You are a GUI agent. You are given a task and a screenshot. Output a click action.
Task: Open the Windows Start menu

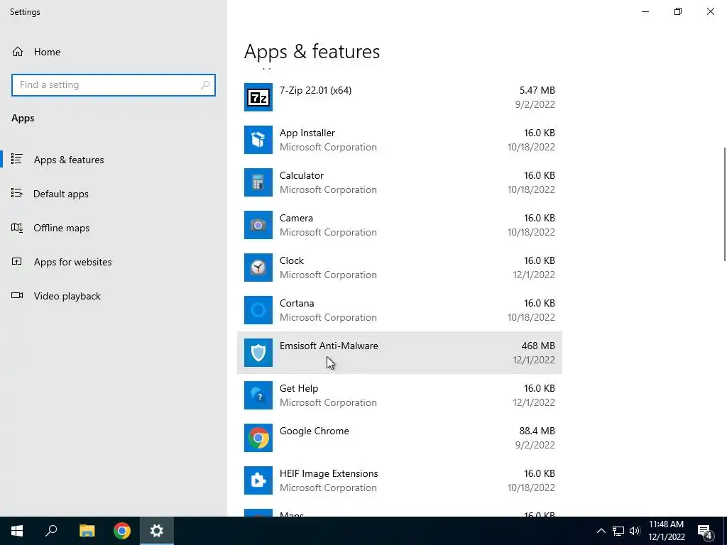click(17, 531)
